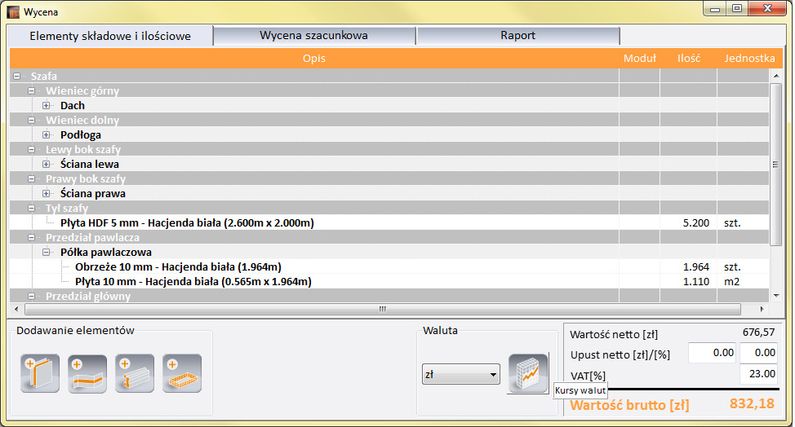Expand the Ściana prawa node

(47, 193)
